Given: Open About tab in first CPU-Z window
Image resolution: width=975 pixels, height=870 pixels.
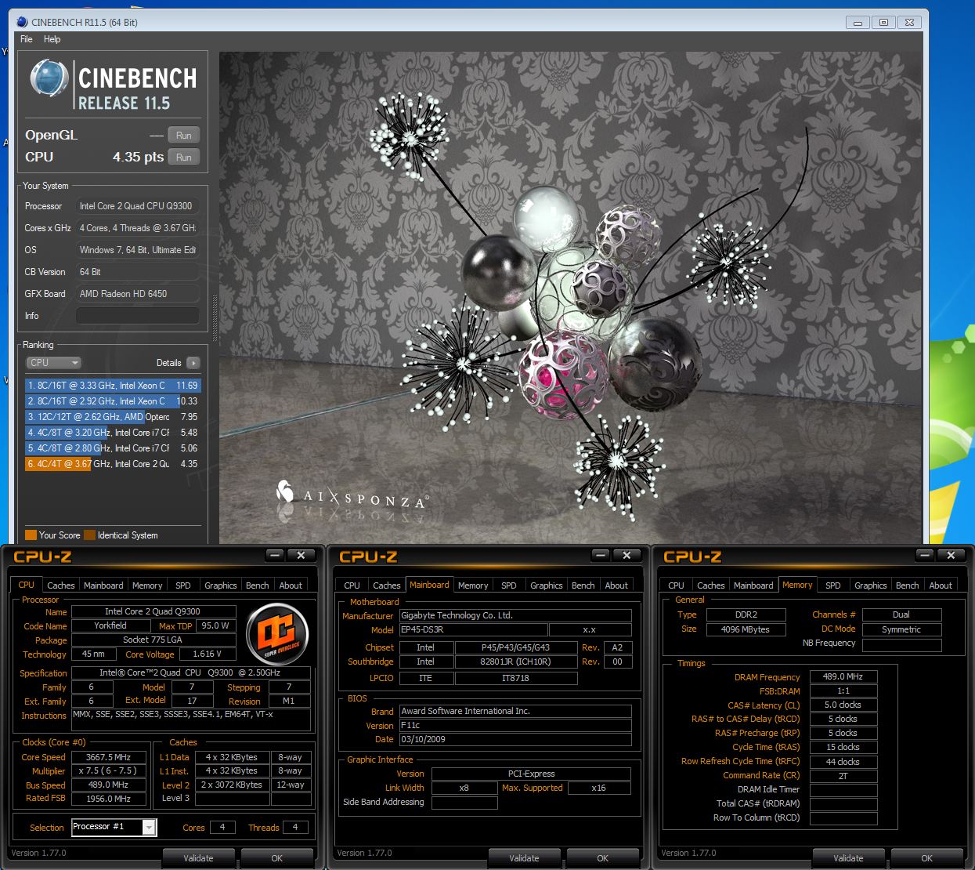Looking at the screenshot, I should coord(291,585).
